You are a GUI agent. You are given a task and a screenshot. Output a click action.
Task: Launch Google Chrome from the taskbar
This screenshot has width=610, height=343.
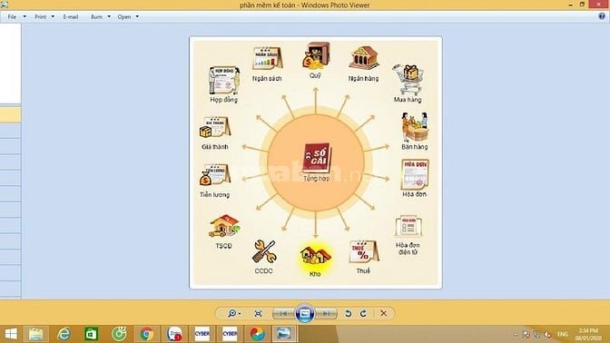coord(147,334)
